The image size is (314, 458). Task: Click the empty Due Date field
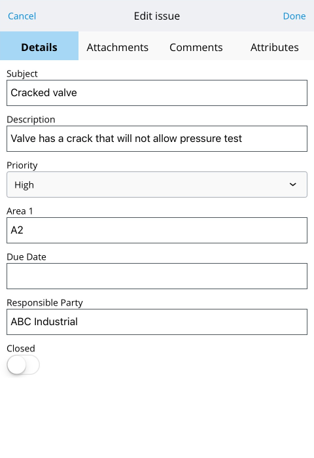(x=157, y=276)
